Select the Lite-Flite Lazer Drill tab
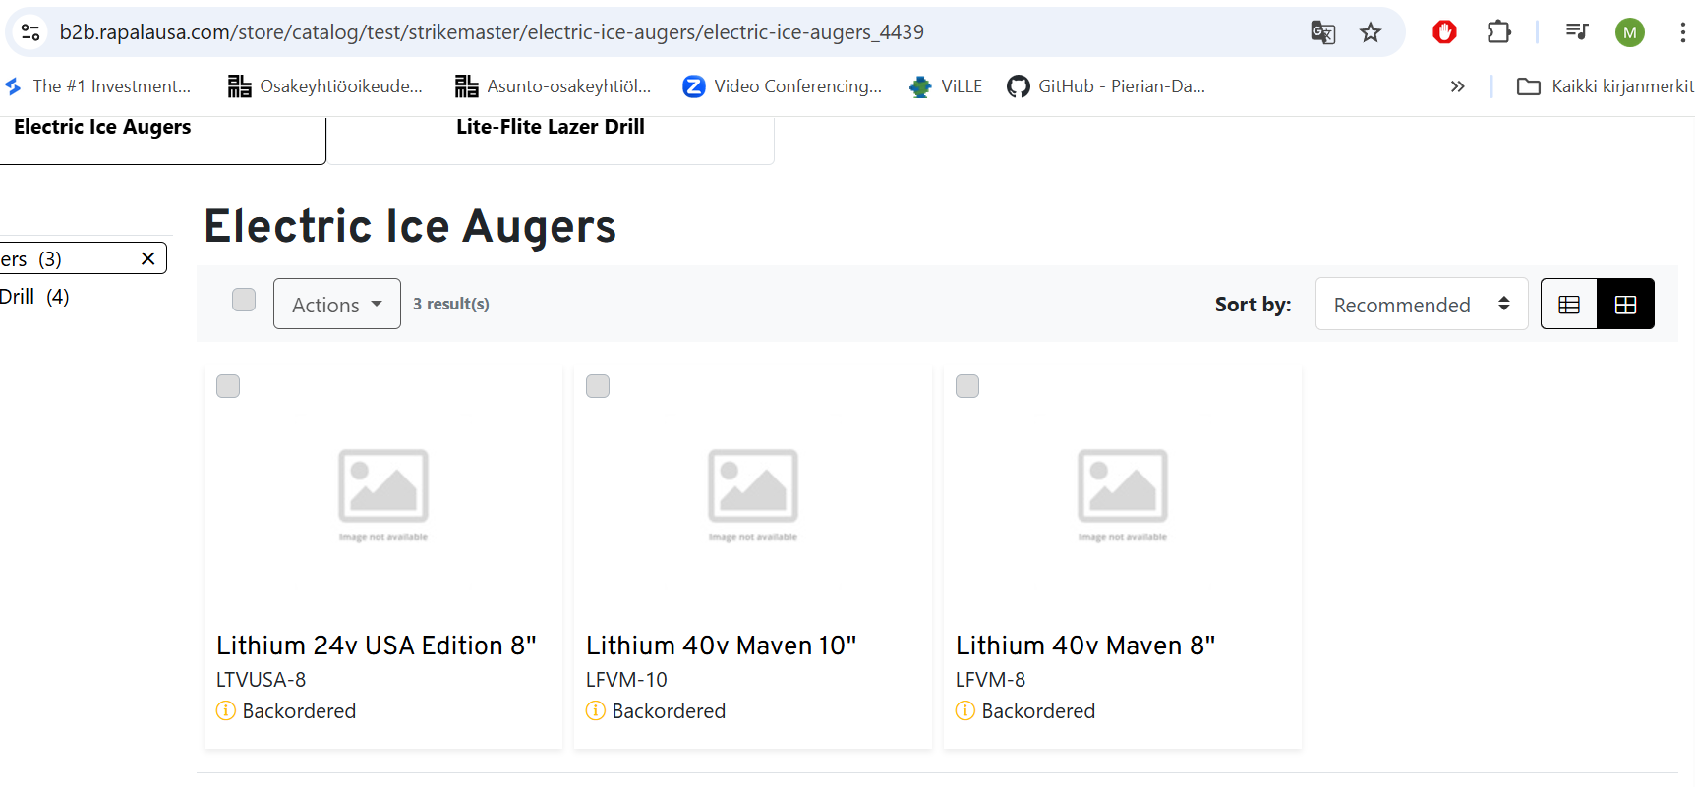The width and height of the screenshot is (1695, 787). 550,128
